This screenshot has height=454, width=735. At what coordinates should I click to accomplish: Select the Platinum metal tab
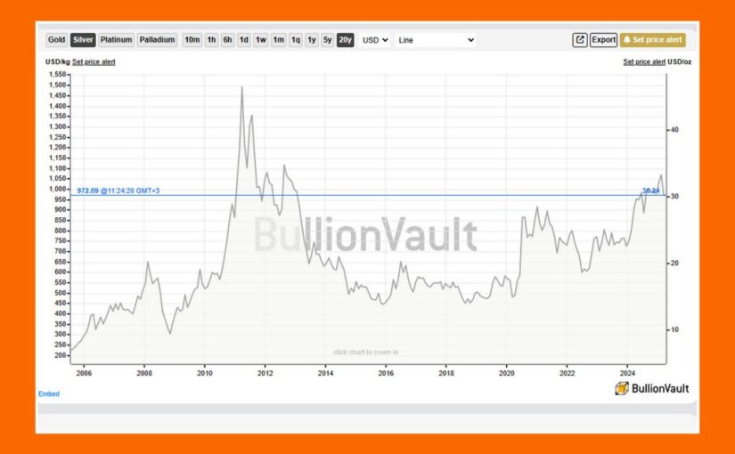click(116, 40)
